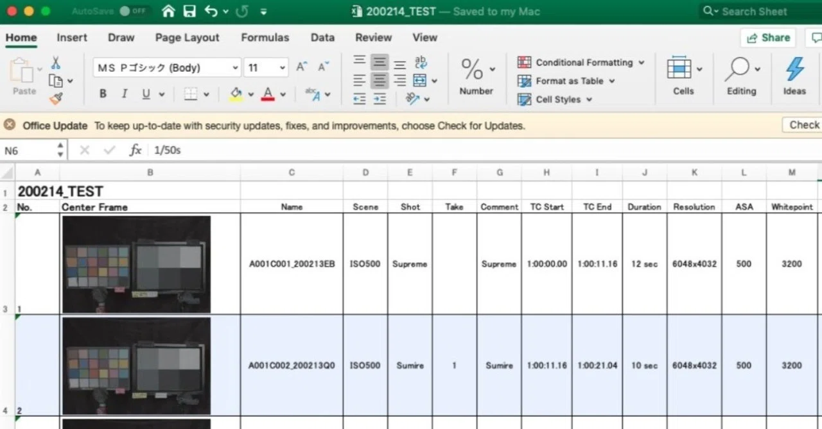The image size is (822, 429).
Task: Switch to the Formulas tab
Action: 265,37
